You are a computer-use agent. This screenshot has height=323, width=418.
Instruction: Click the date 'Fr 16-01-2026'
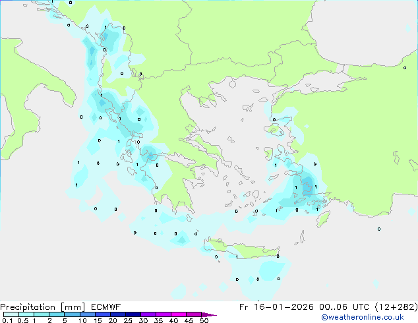click(x=276, y=307)
